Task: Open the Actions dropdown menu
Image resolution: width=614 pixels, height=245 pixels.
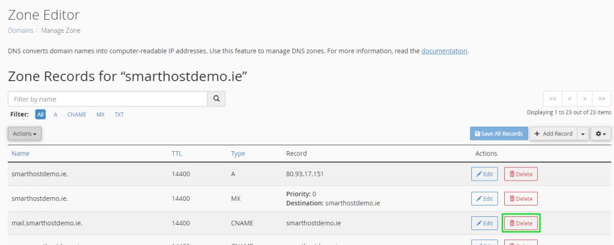Action: tap(25, 133)
